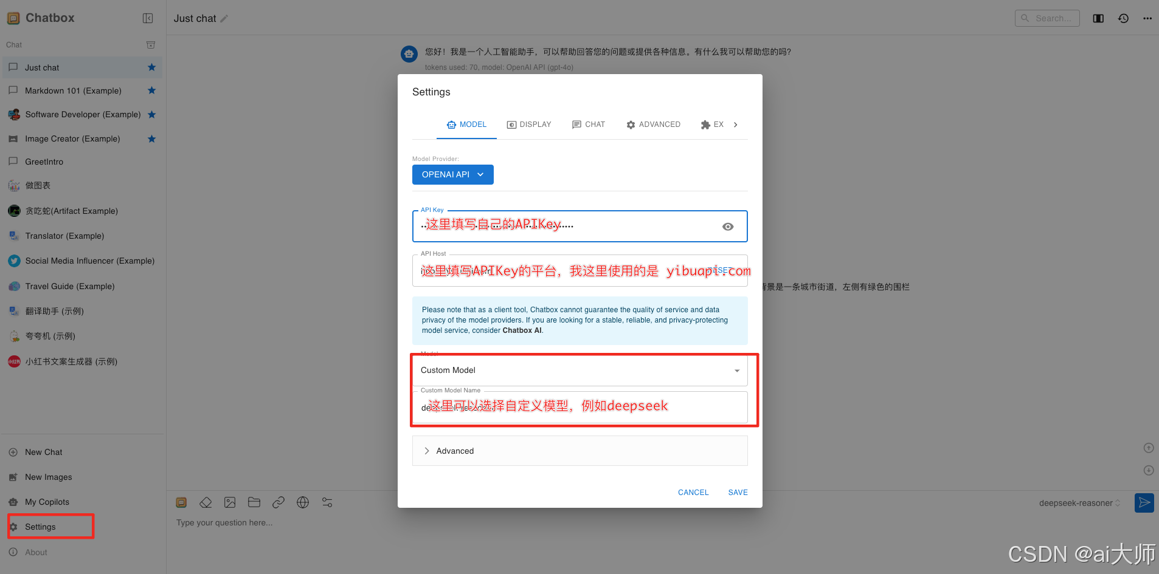Click CANCEL in the Settings dialog
This screenshot has height=574, width=1159.
click(693, 493)
